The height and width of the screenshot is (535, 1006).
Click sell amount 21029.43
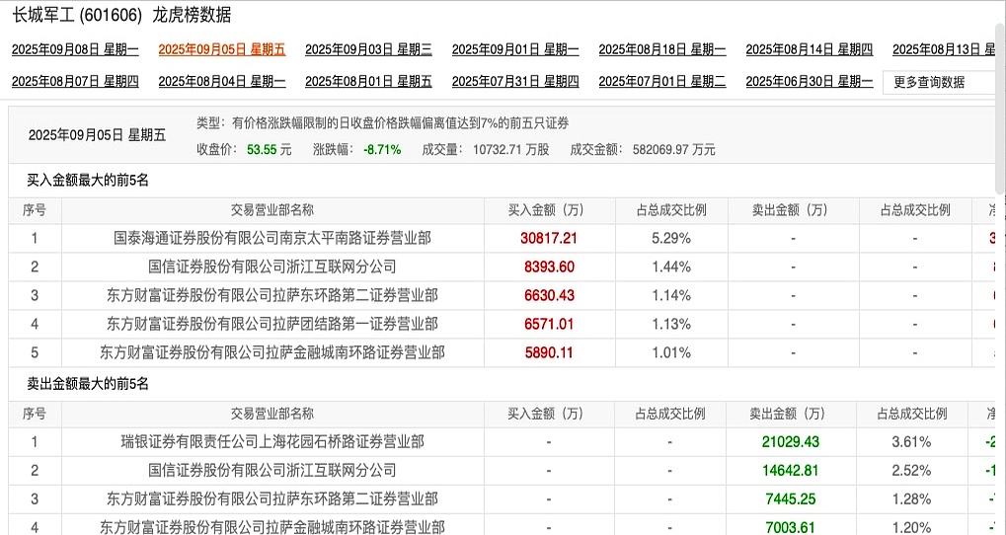point(791,442)
